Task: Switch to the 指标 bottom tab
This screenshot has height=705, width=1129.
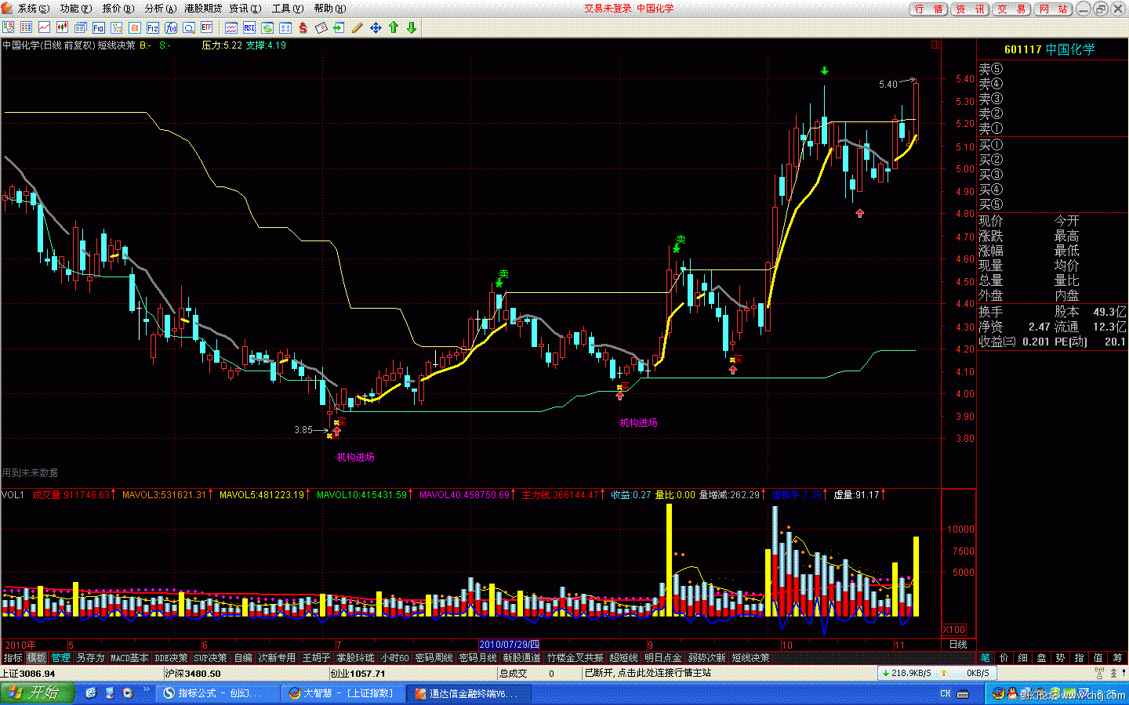Action: pos(13,658)
